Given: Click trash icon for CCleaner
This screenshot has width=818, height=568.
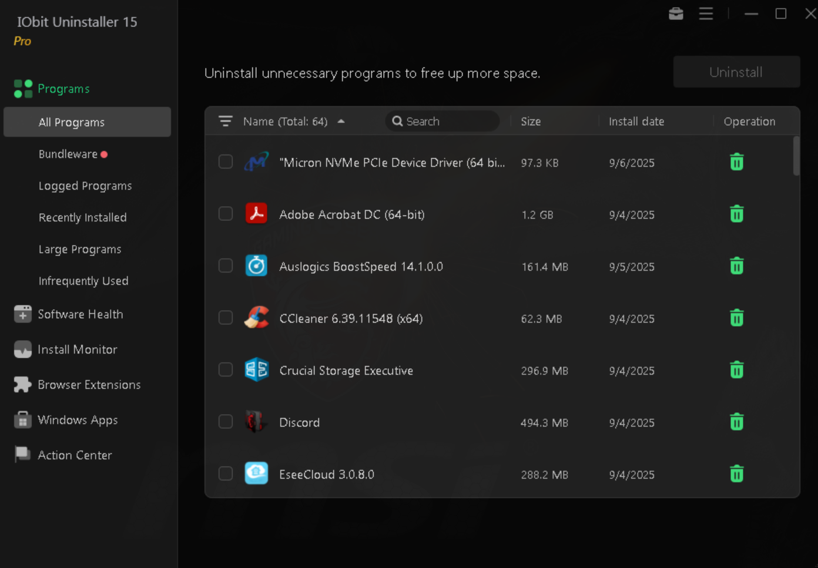Looking at the screenshot, I should 736,318.
